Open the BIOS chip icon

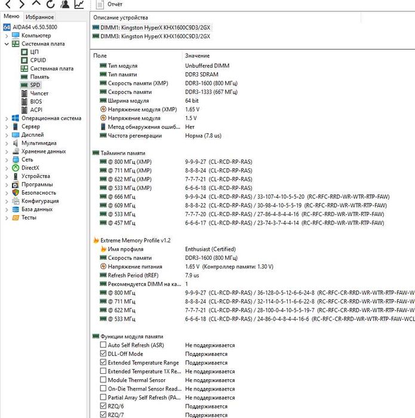[x=24, y=102]
